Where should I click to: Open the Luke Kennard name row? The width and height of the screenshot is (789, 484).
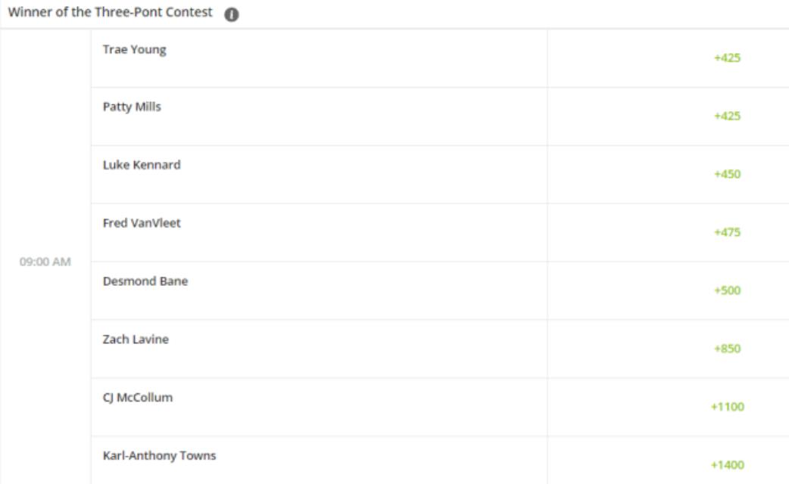(319, 175)
